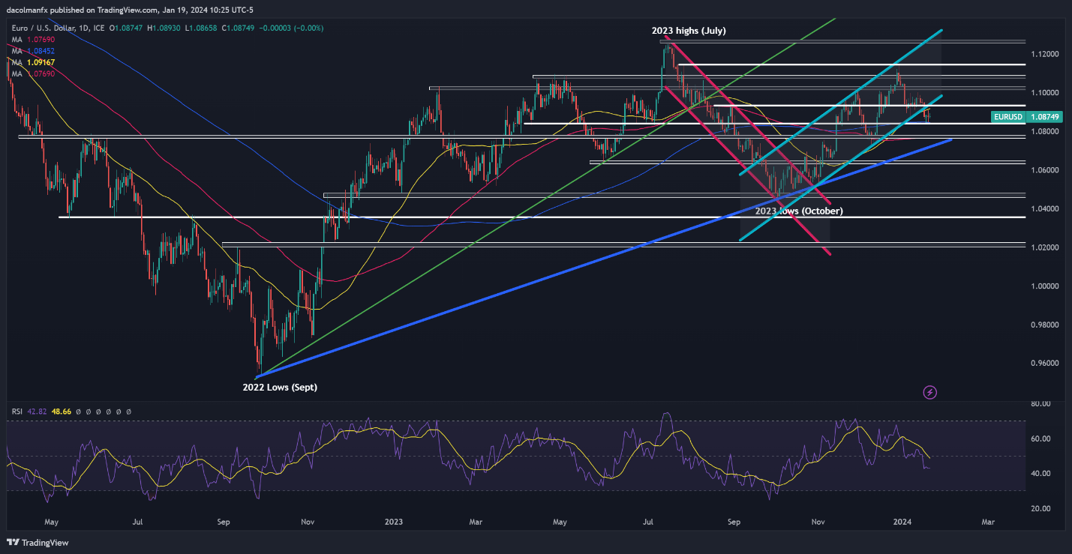The height and width of the screenshot is (554, 1072).
Task: Click the 2023 label on the time axis
Action: [x=395, y=520]
